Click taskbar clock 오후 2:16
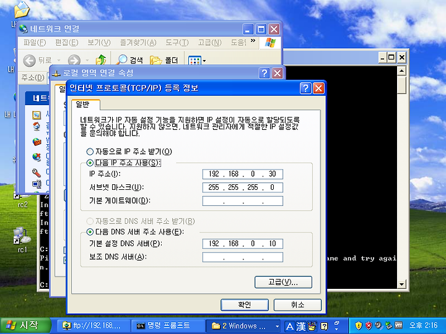This screenshot has width=446, height=334. tap(423, 325)
